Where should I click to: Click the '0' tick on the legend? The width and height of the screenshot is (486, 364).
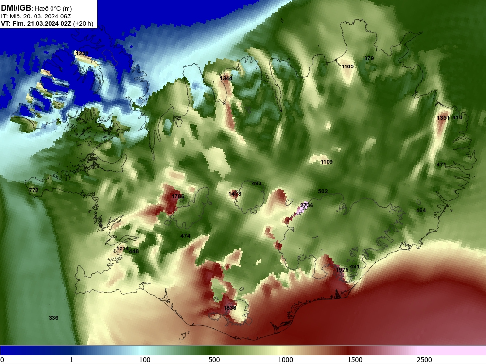tap(2, 360)
